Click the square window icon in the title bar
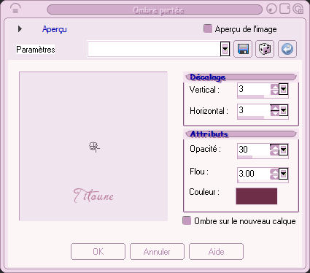Viewport: 310px width, 273px height. coord(284,9)
